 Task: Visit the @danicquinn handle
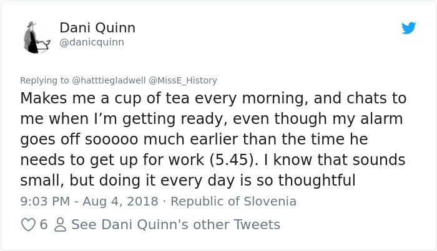tap(92, 42)
